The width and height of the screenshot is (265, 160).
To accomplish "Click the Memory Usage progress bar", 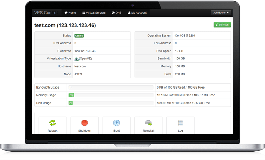I will point(110,95).
